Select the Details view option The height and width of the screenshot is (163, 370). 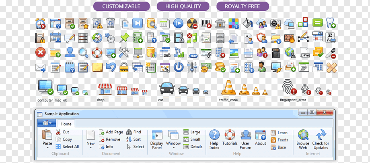click(x=193, y=147)
